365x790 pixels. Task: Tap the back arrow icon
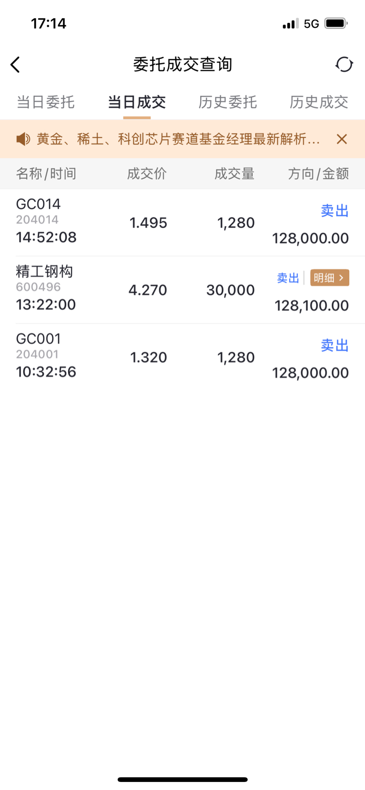point(16,65)
